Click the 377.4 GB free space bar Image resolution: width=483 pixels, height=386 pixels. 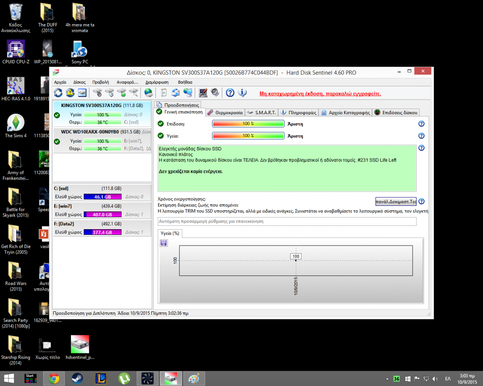click(x=103, y=232)
